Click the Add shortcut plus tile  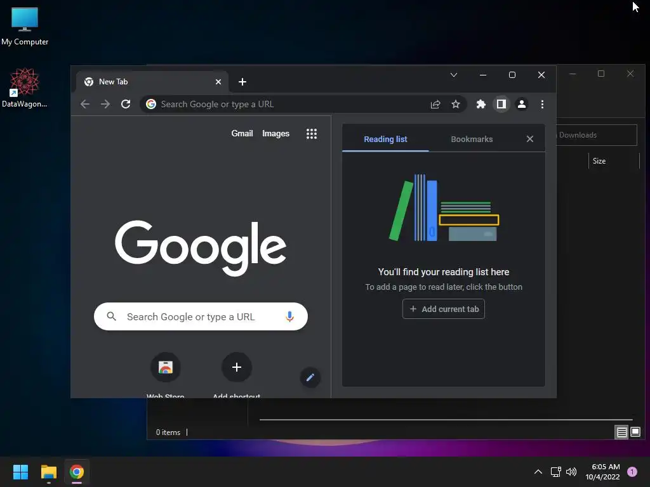coord(237,367)
